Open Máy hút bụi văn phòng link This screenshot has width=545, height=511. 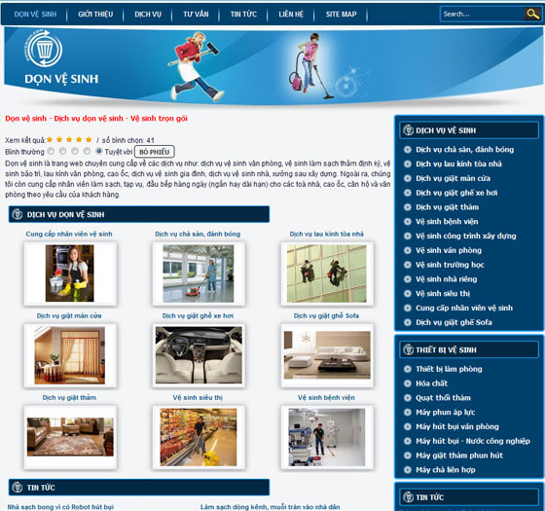pyautogui.click(x=457, y=426)
